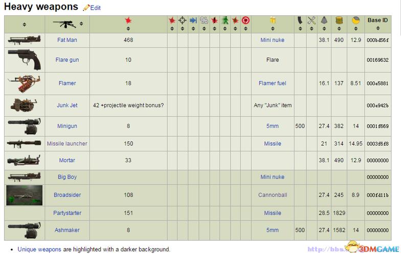Click the gold coin stack value icon
Screen dimensions: 401x255
coord(339,20)
